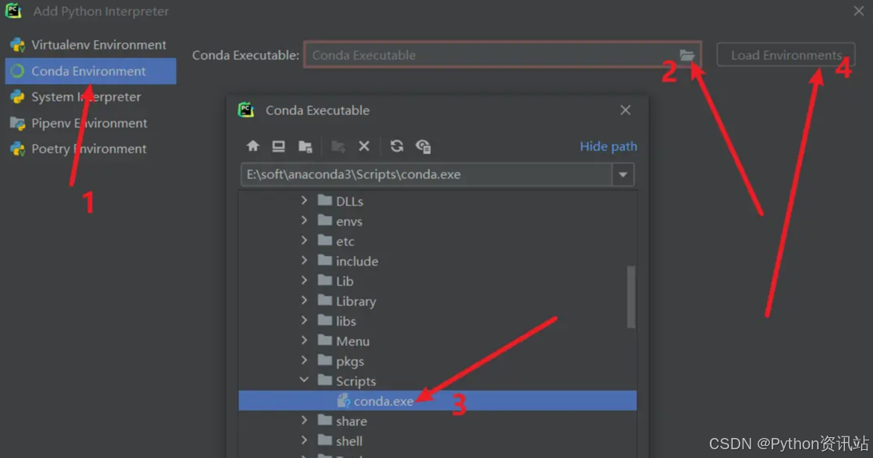The image size is (873, 458).
Task: Expand the Lib folder
Action: tap(304, 281)
